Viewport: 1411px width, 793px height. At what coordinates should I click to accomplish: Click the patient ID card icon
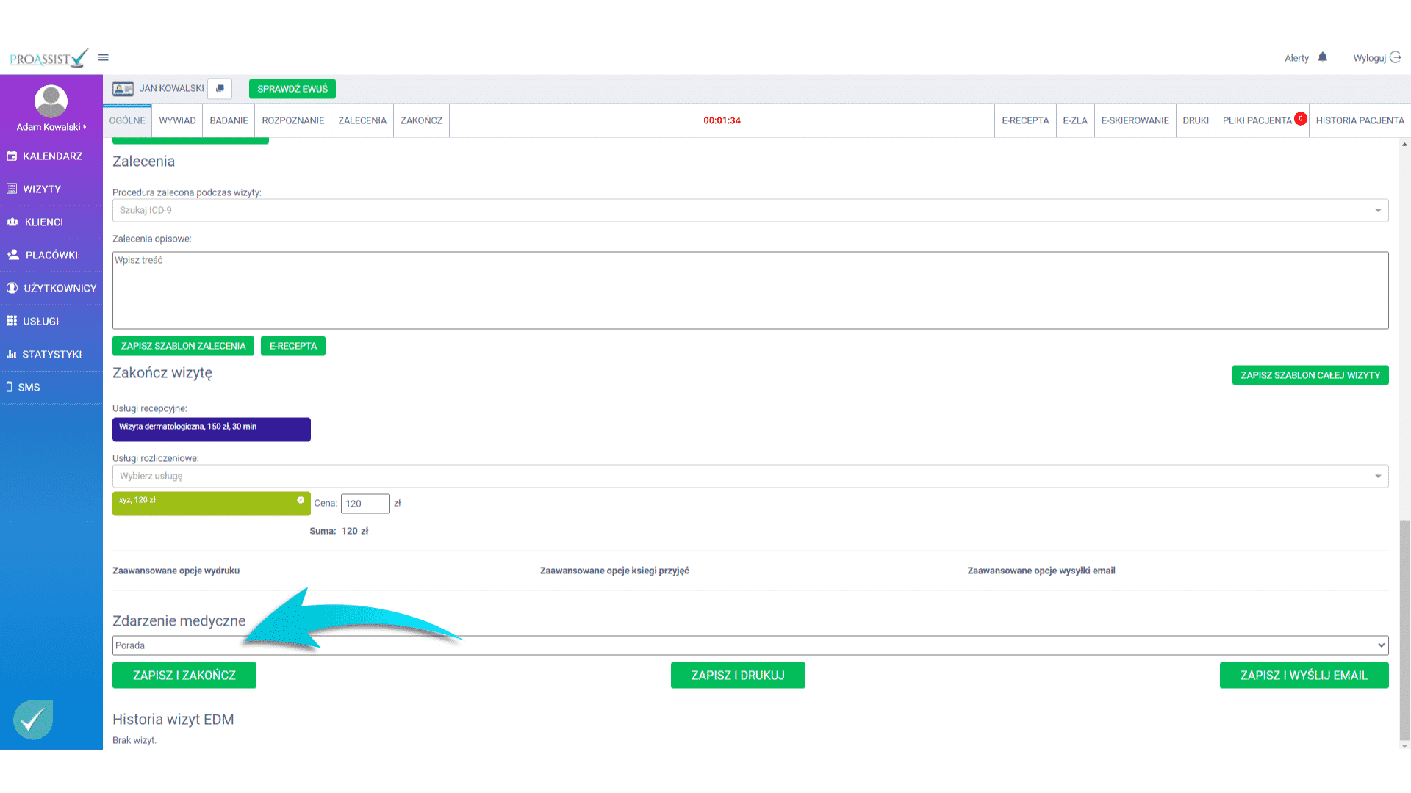point(123,89)
